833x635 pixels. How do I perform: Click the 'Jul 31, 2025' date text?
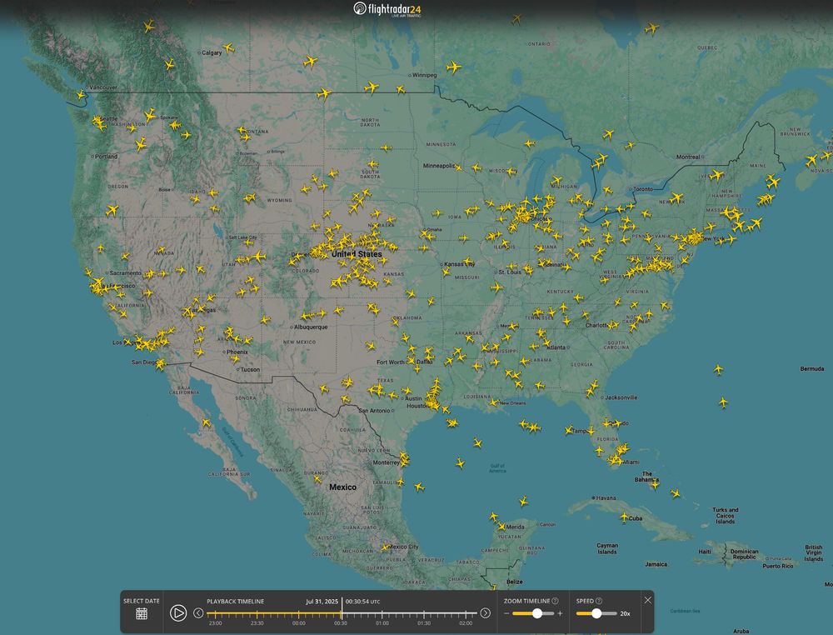click(322, 602)
